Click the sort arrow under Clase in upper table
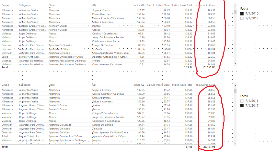This screenshot has width=277, height=154. click(50, 7)
